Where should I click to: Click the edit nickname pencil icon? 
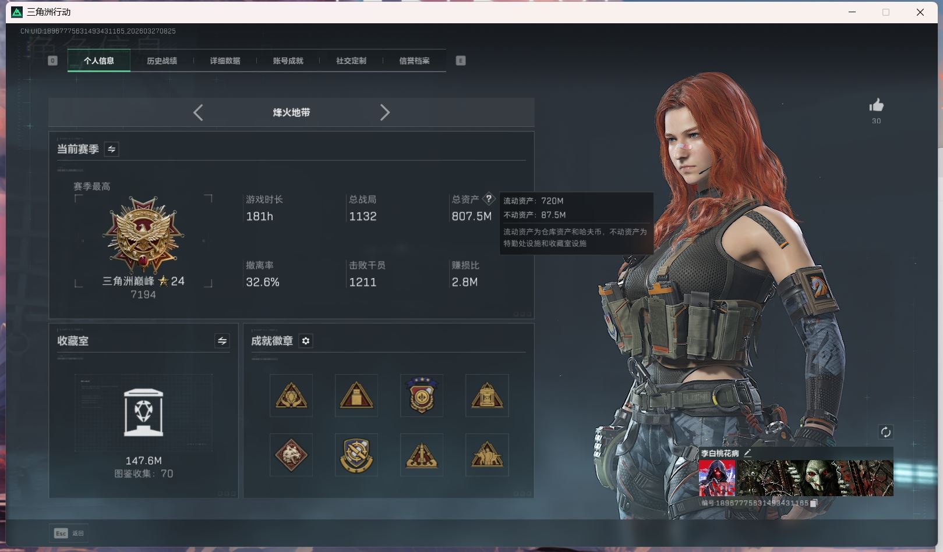click(x=747, y=453)
